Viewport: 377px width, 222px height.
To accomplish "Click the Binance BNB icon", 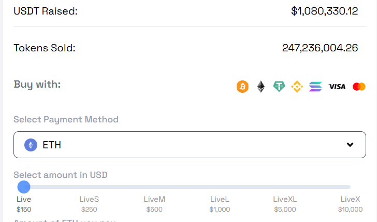I will point(297,87).
